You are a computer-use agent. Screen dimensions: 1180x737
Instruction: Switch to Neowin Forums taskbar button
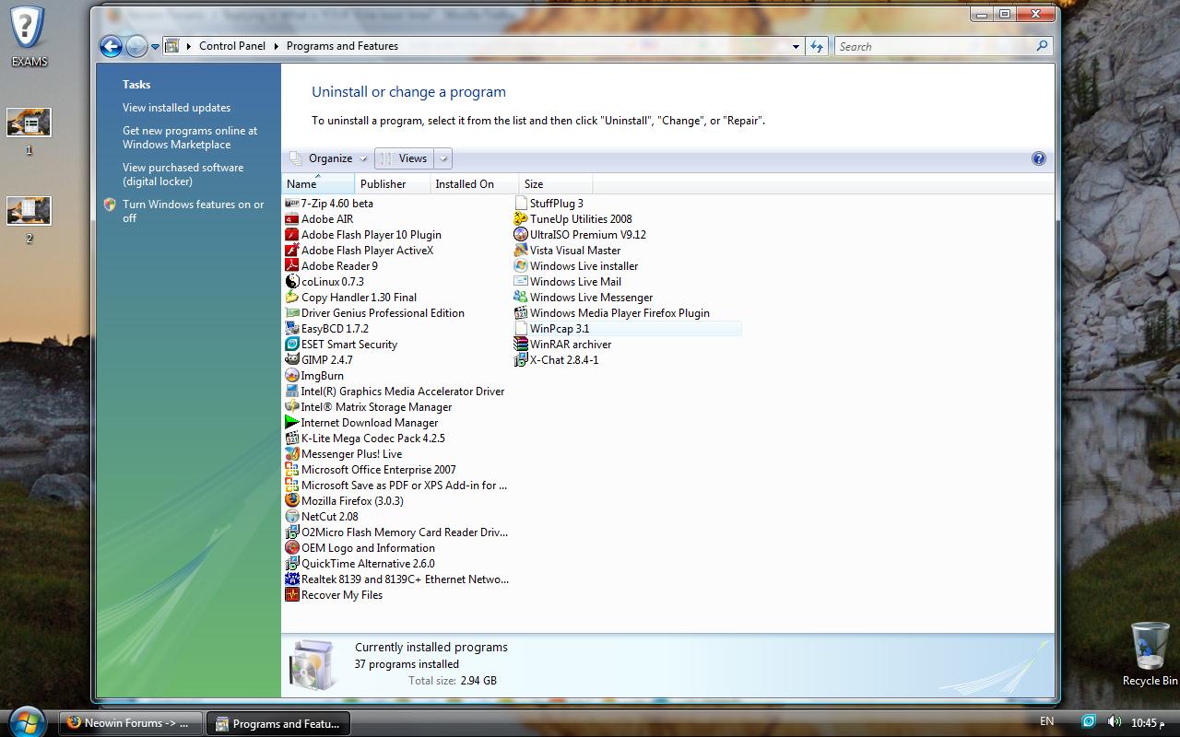tap(127, 723)
